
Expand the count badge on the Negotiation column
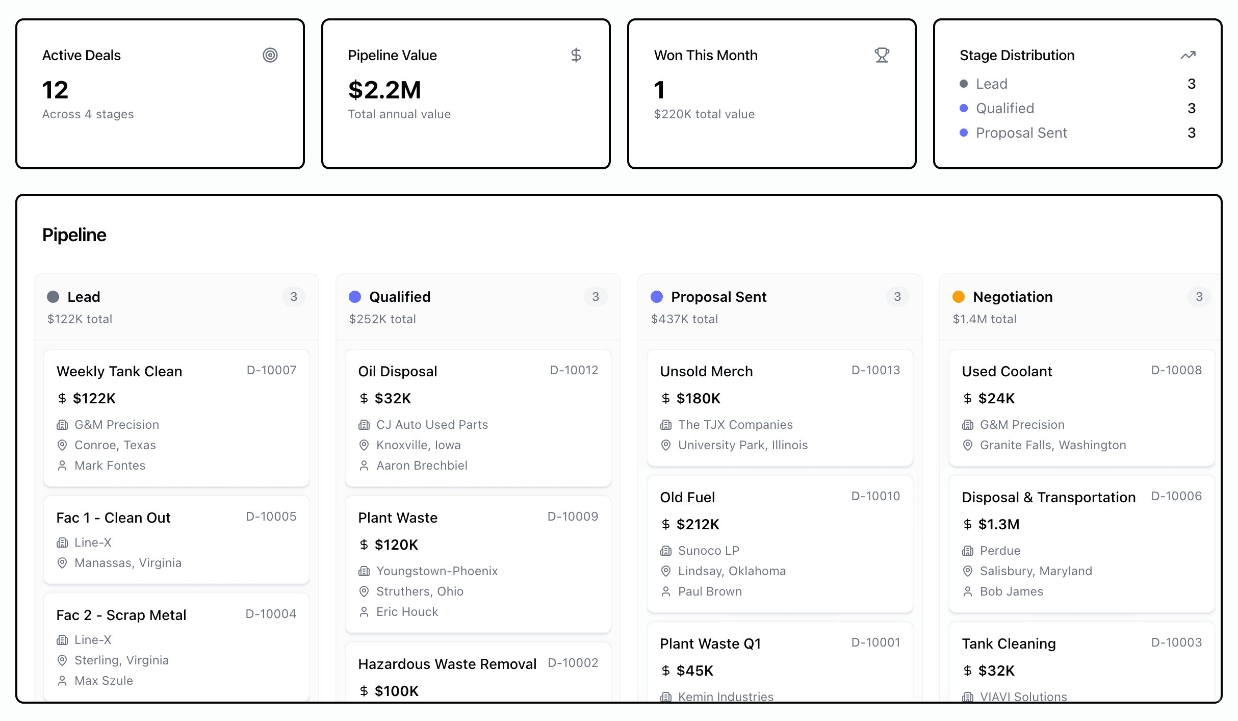click(1199, 296)
